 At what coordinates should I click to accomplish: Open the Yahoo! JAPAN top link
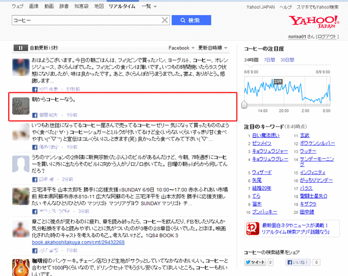click(x=260, y=7)
